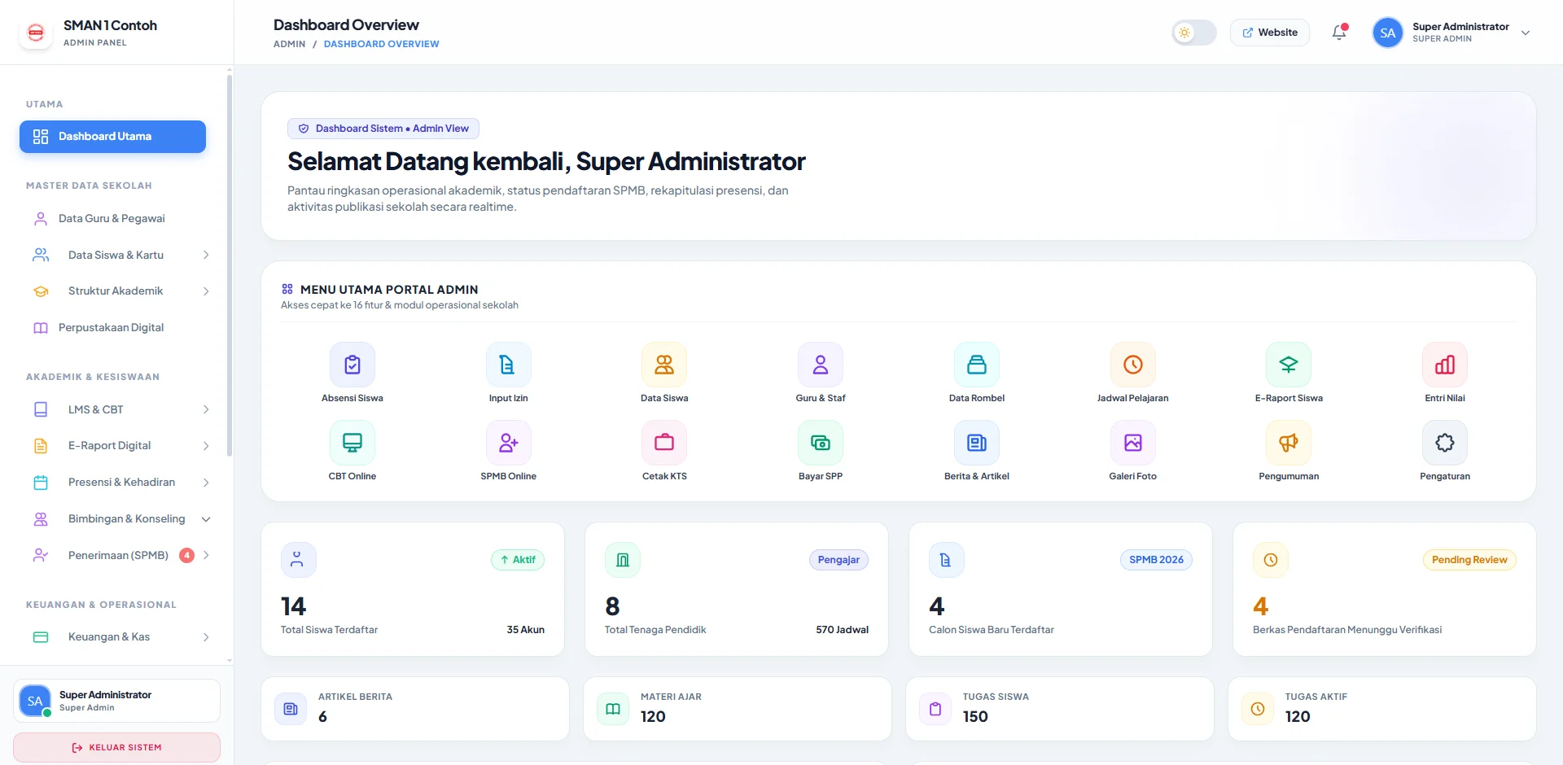Click the Keluar Sistem logout button

point(116,747)
